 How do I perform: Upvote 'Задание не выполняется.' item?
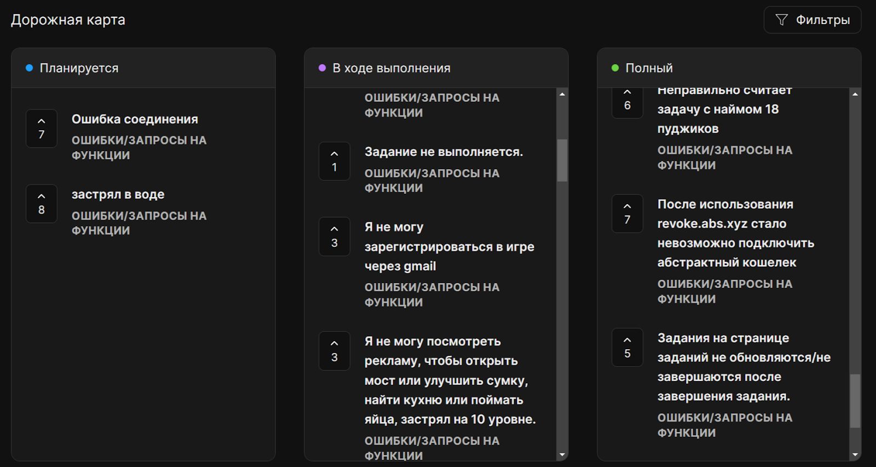pyautogui.click(x=335, y=162)
